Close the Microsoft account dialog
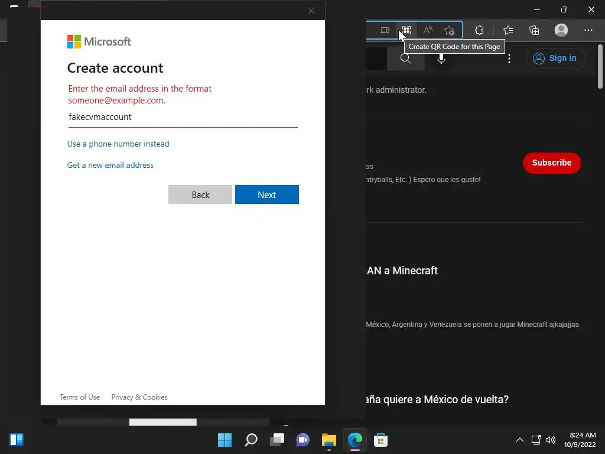The height and width of the screenshot is (454, 605). pyautogui.click(x=311, y=11)
